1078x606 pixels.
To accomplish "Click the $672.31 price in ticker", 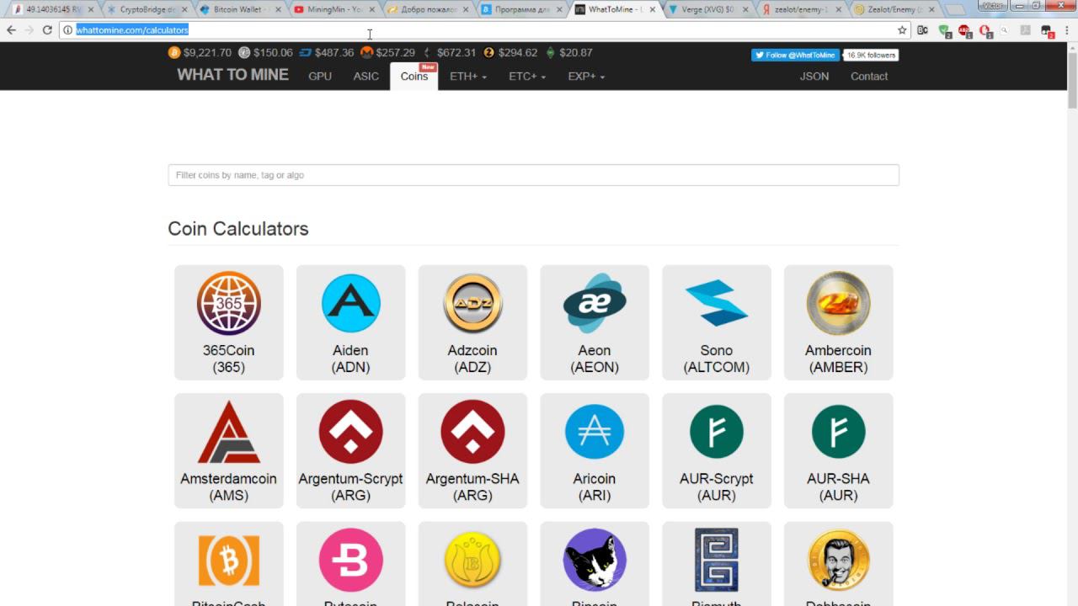I will [x=456, y=52].
